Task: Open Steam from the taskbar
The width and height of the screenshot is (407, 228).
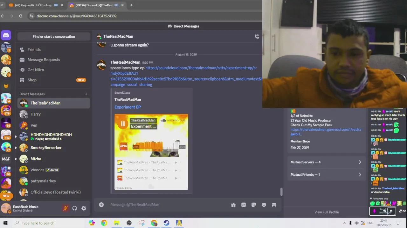Action: pos(166,223)
